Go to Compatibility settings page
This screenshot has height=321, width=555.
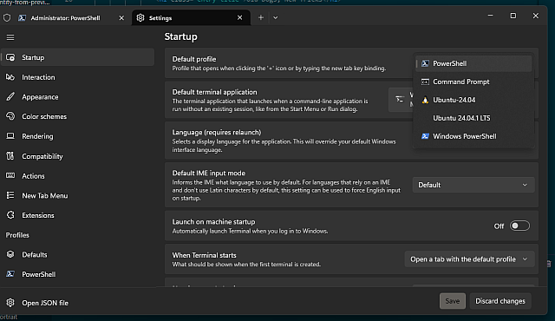point(77,156)
